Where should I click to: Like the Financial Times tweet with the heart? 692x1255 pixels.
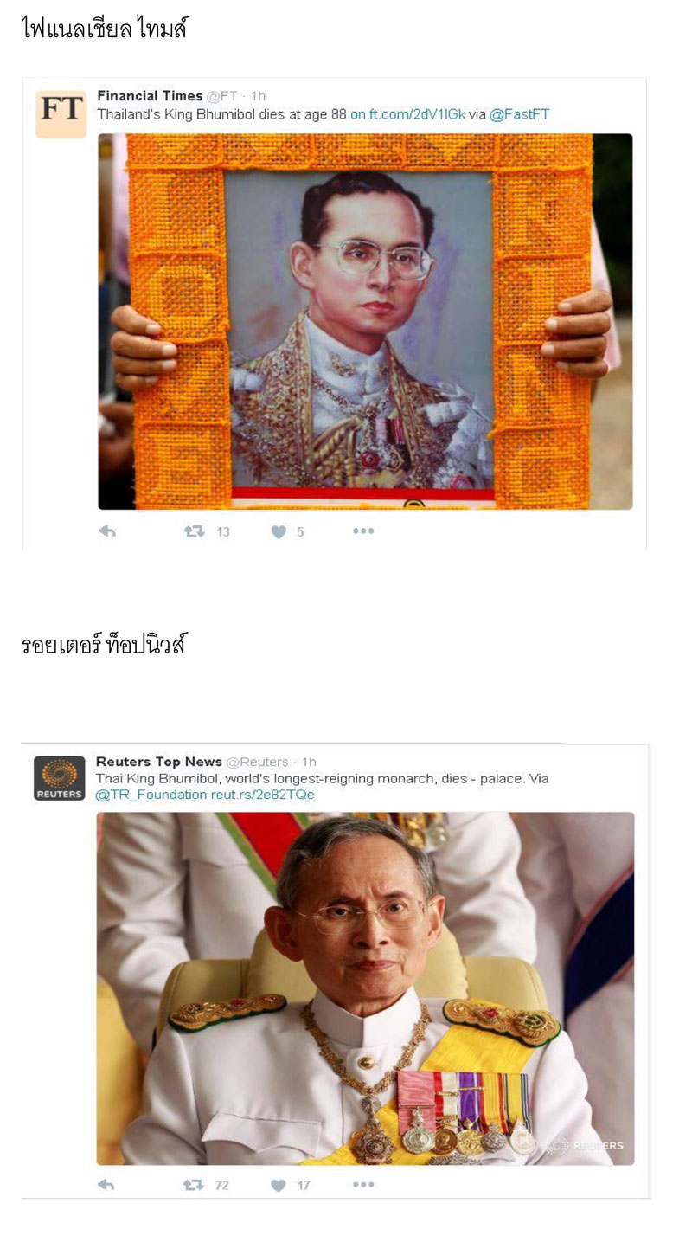click(279, 531)
